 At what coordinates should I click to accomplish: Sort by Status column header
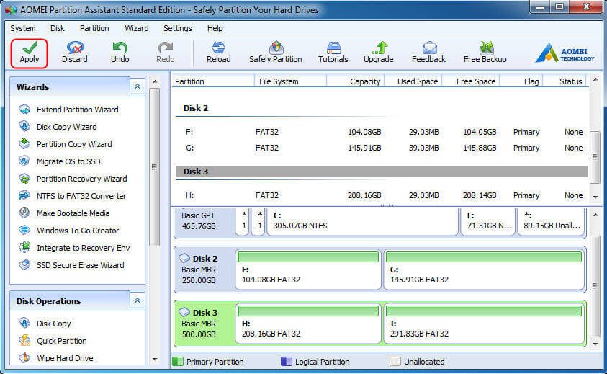566,81
